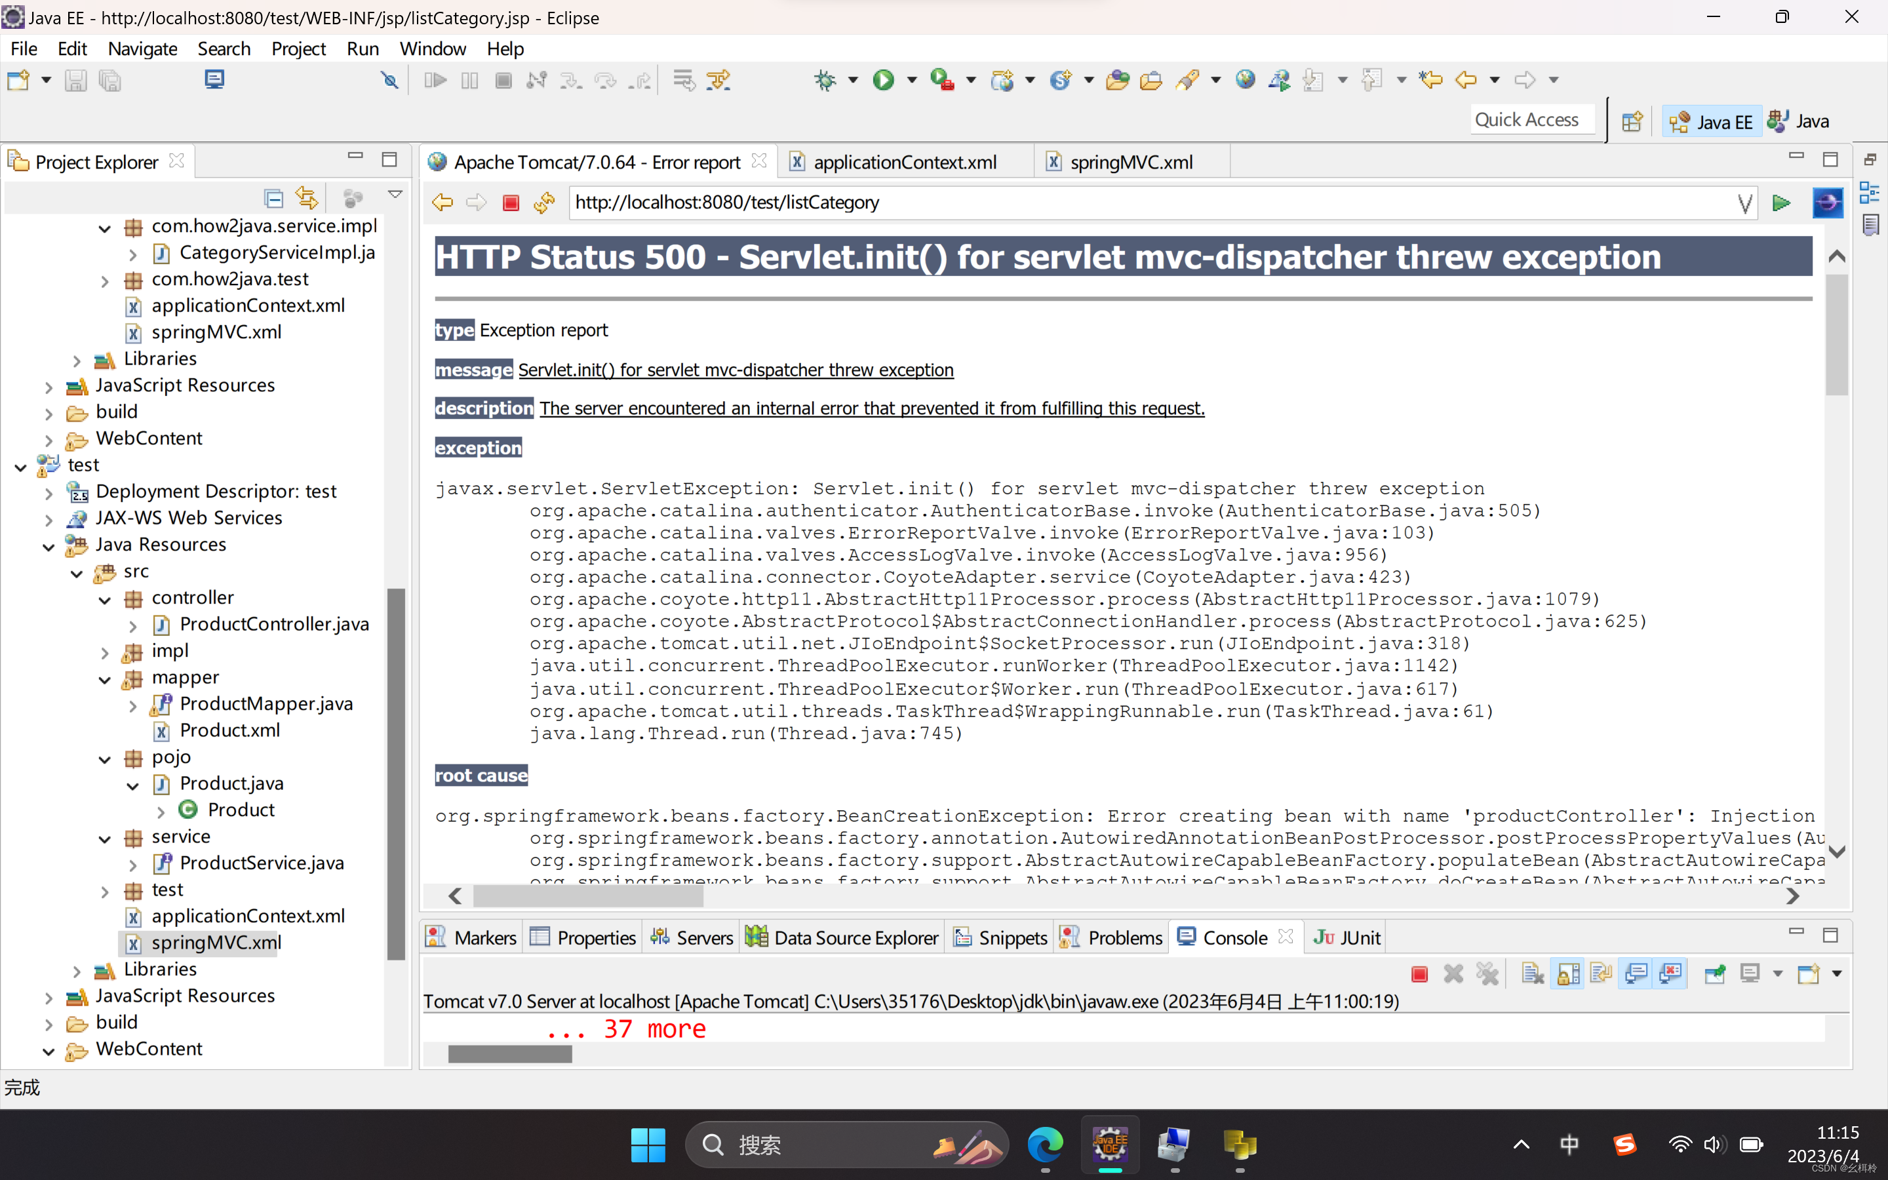
Task: Switch to the Java perspective
Action: [1799, 121]
